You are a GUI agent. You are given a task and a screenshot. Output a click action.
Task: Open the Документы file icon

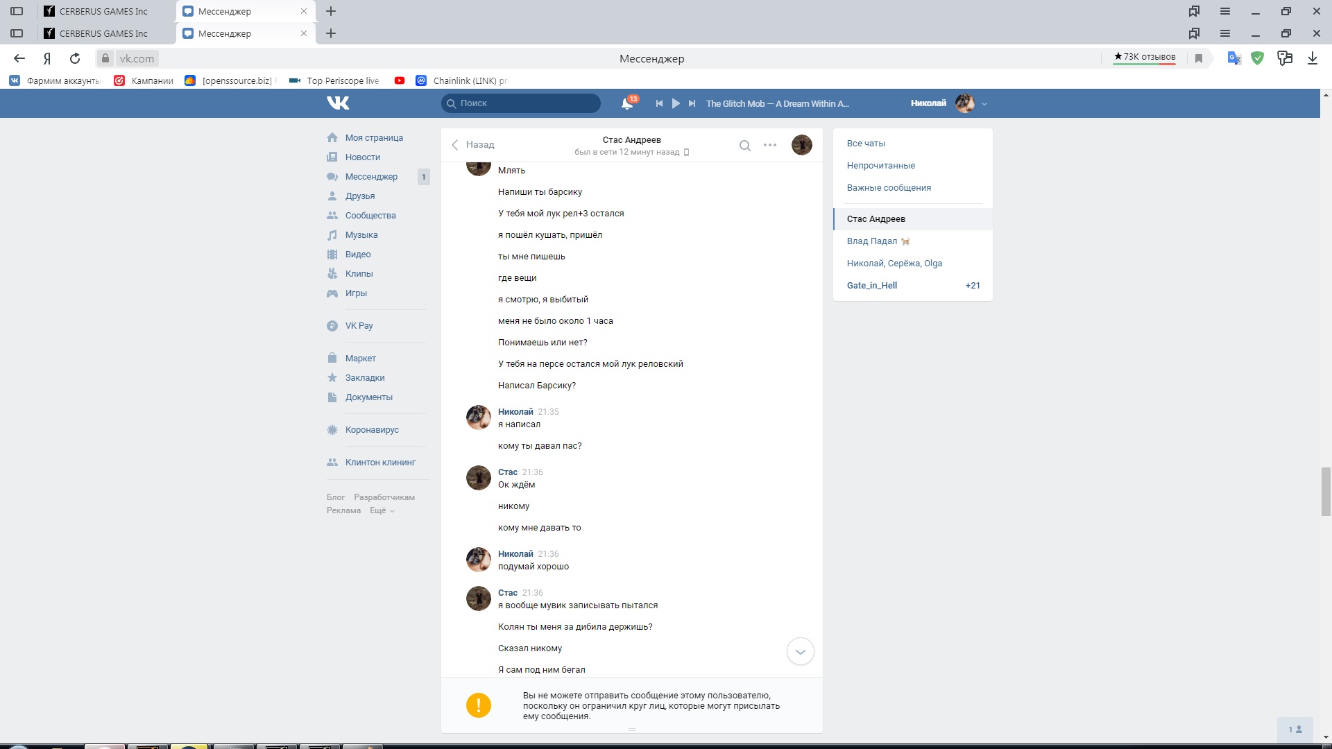click(x=332, y=397)
